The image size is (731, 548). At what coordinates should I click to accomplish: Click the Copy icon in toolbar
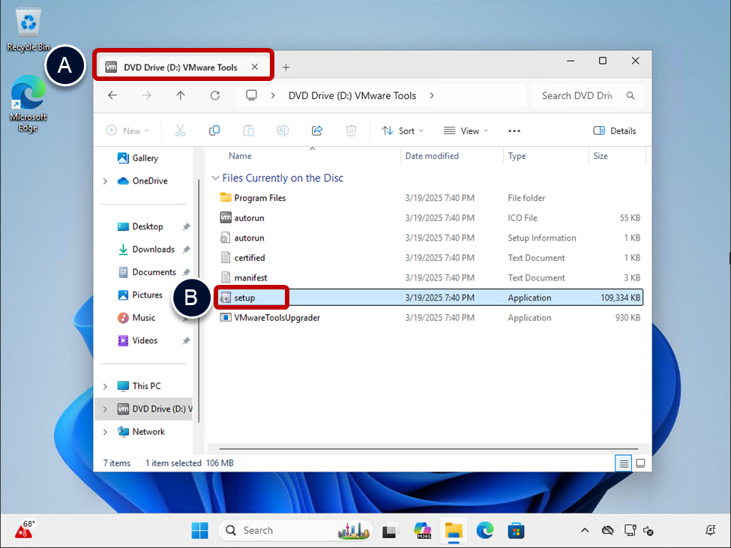coord(214,130)
